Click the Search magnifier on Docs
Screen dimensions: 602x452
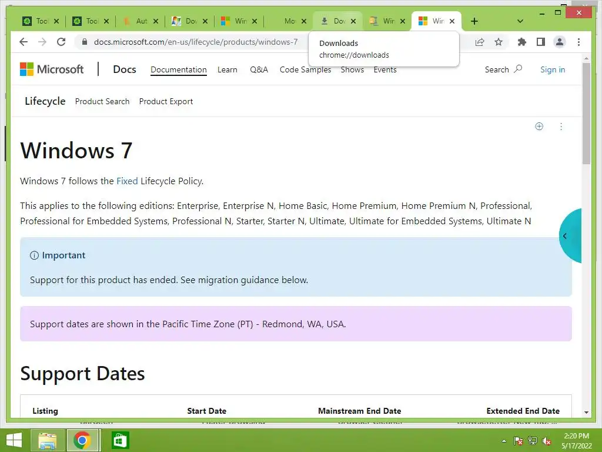519,69
